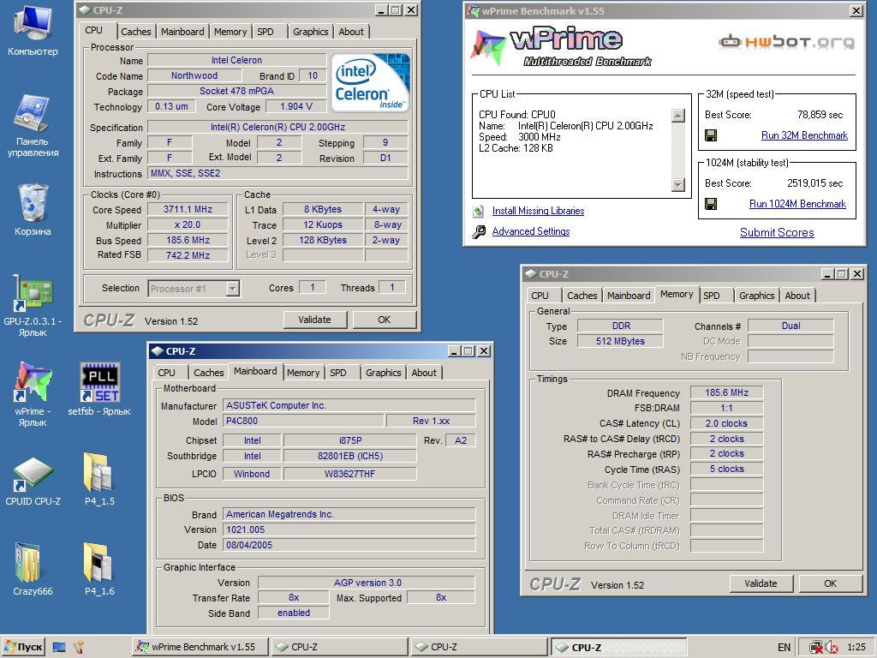Click the DRAM Frequency 185.6 MHz value
This screenshot has width=877, height=658.
click(x=726, y=392)
